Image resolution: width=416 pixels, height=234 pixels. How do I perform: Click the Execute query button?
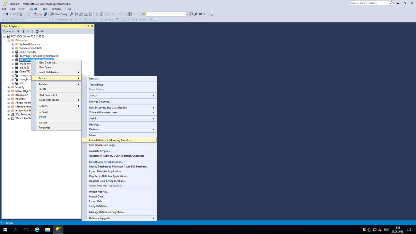(61, 19)
